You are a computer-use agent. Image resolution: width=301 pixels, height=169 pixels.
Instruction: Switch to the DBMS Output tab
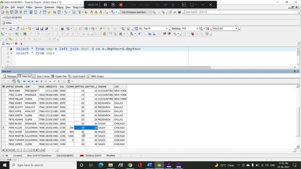(95, 76)
